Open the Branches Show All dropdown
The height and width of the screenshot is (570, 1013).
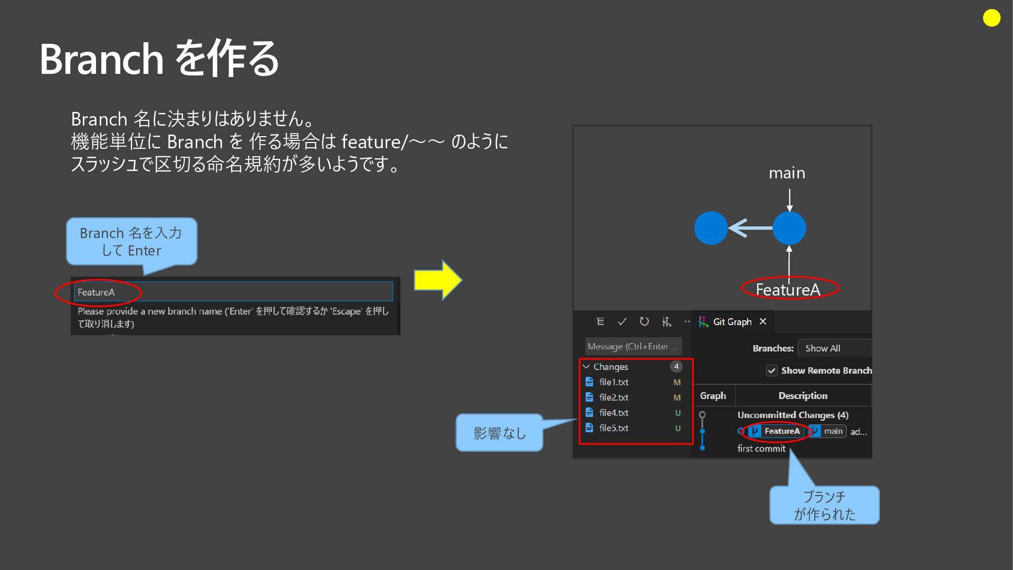click(x=834, y=348)
